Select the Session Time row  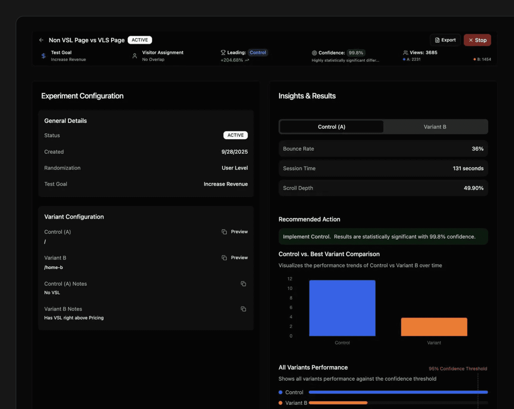click(x=383, y=168)
